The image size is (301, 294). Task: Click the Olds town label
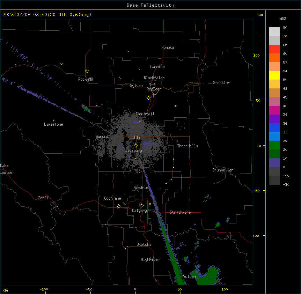pyautogui.click(x=135, y=138)
